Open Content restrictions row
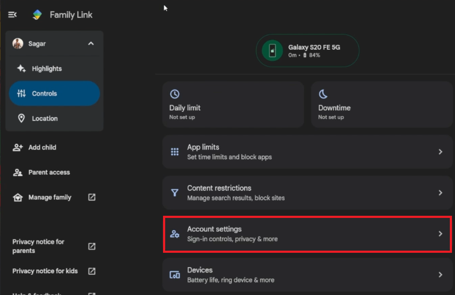This screenshot has height=295, width=455. pos(308,193)
